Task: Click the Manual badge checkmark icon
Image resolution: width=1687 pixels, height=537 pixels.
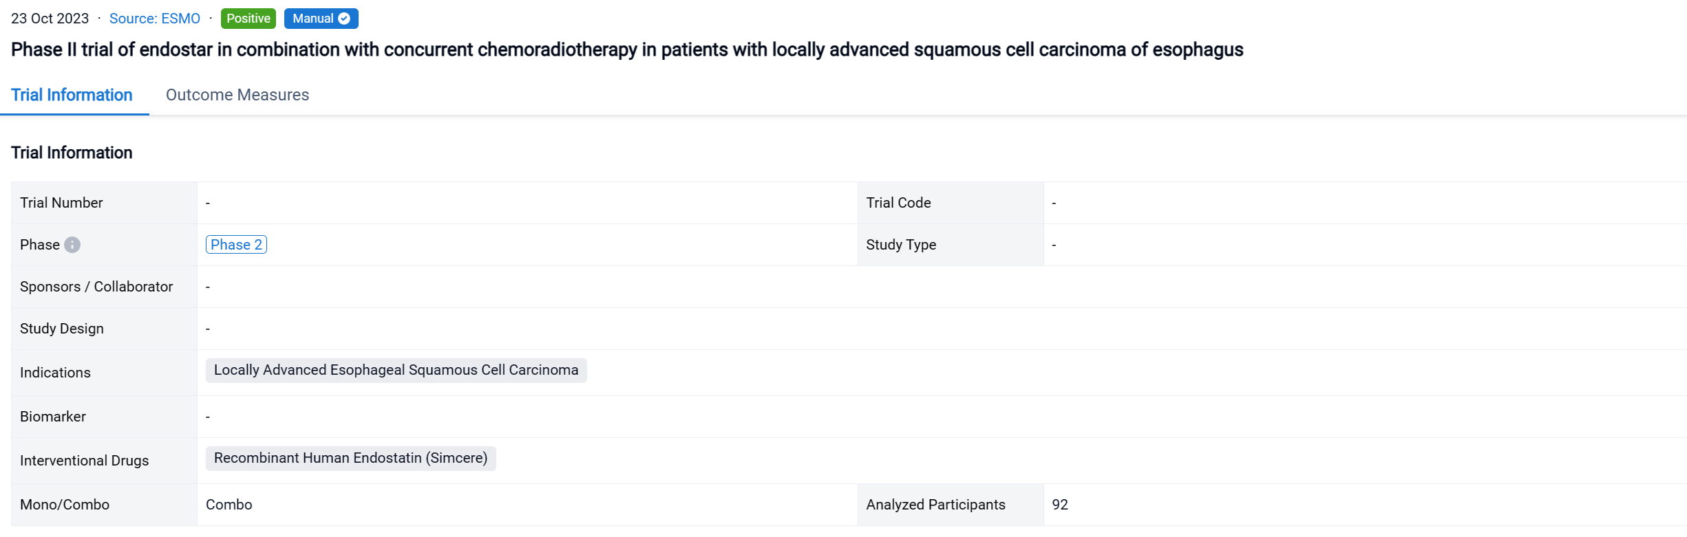Action: tap(344, 19)
